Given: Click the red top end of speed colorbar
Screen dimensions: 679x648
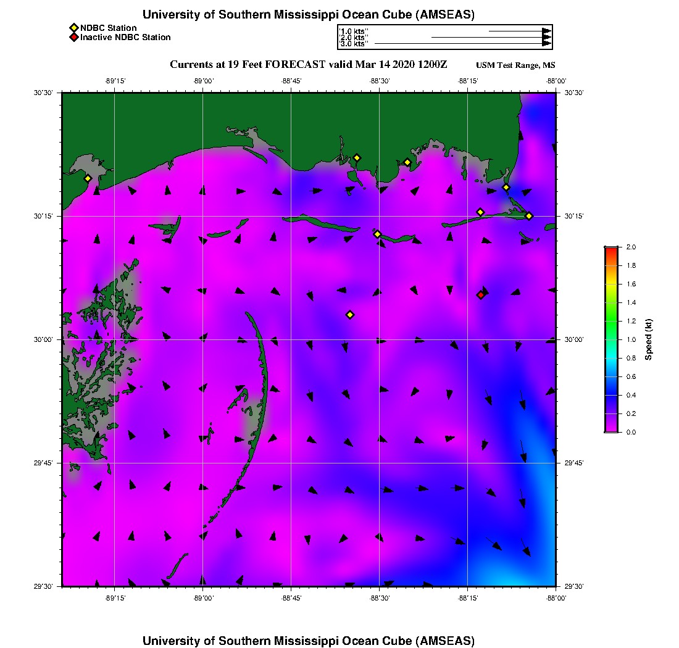Looking at the screenshot, I should [x=610, y=249].
